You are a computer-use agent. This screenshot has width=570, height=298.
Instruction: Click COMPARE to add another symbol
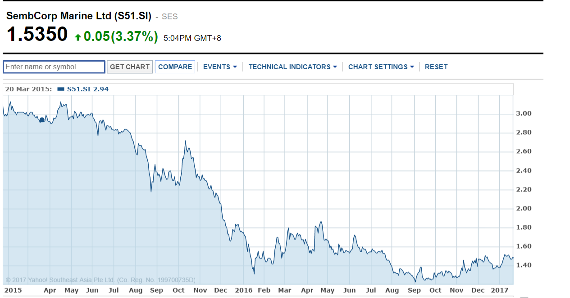(x=175, y=66)
